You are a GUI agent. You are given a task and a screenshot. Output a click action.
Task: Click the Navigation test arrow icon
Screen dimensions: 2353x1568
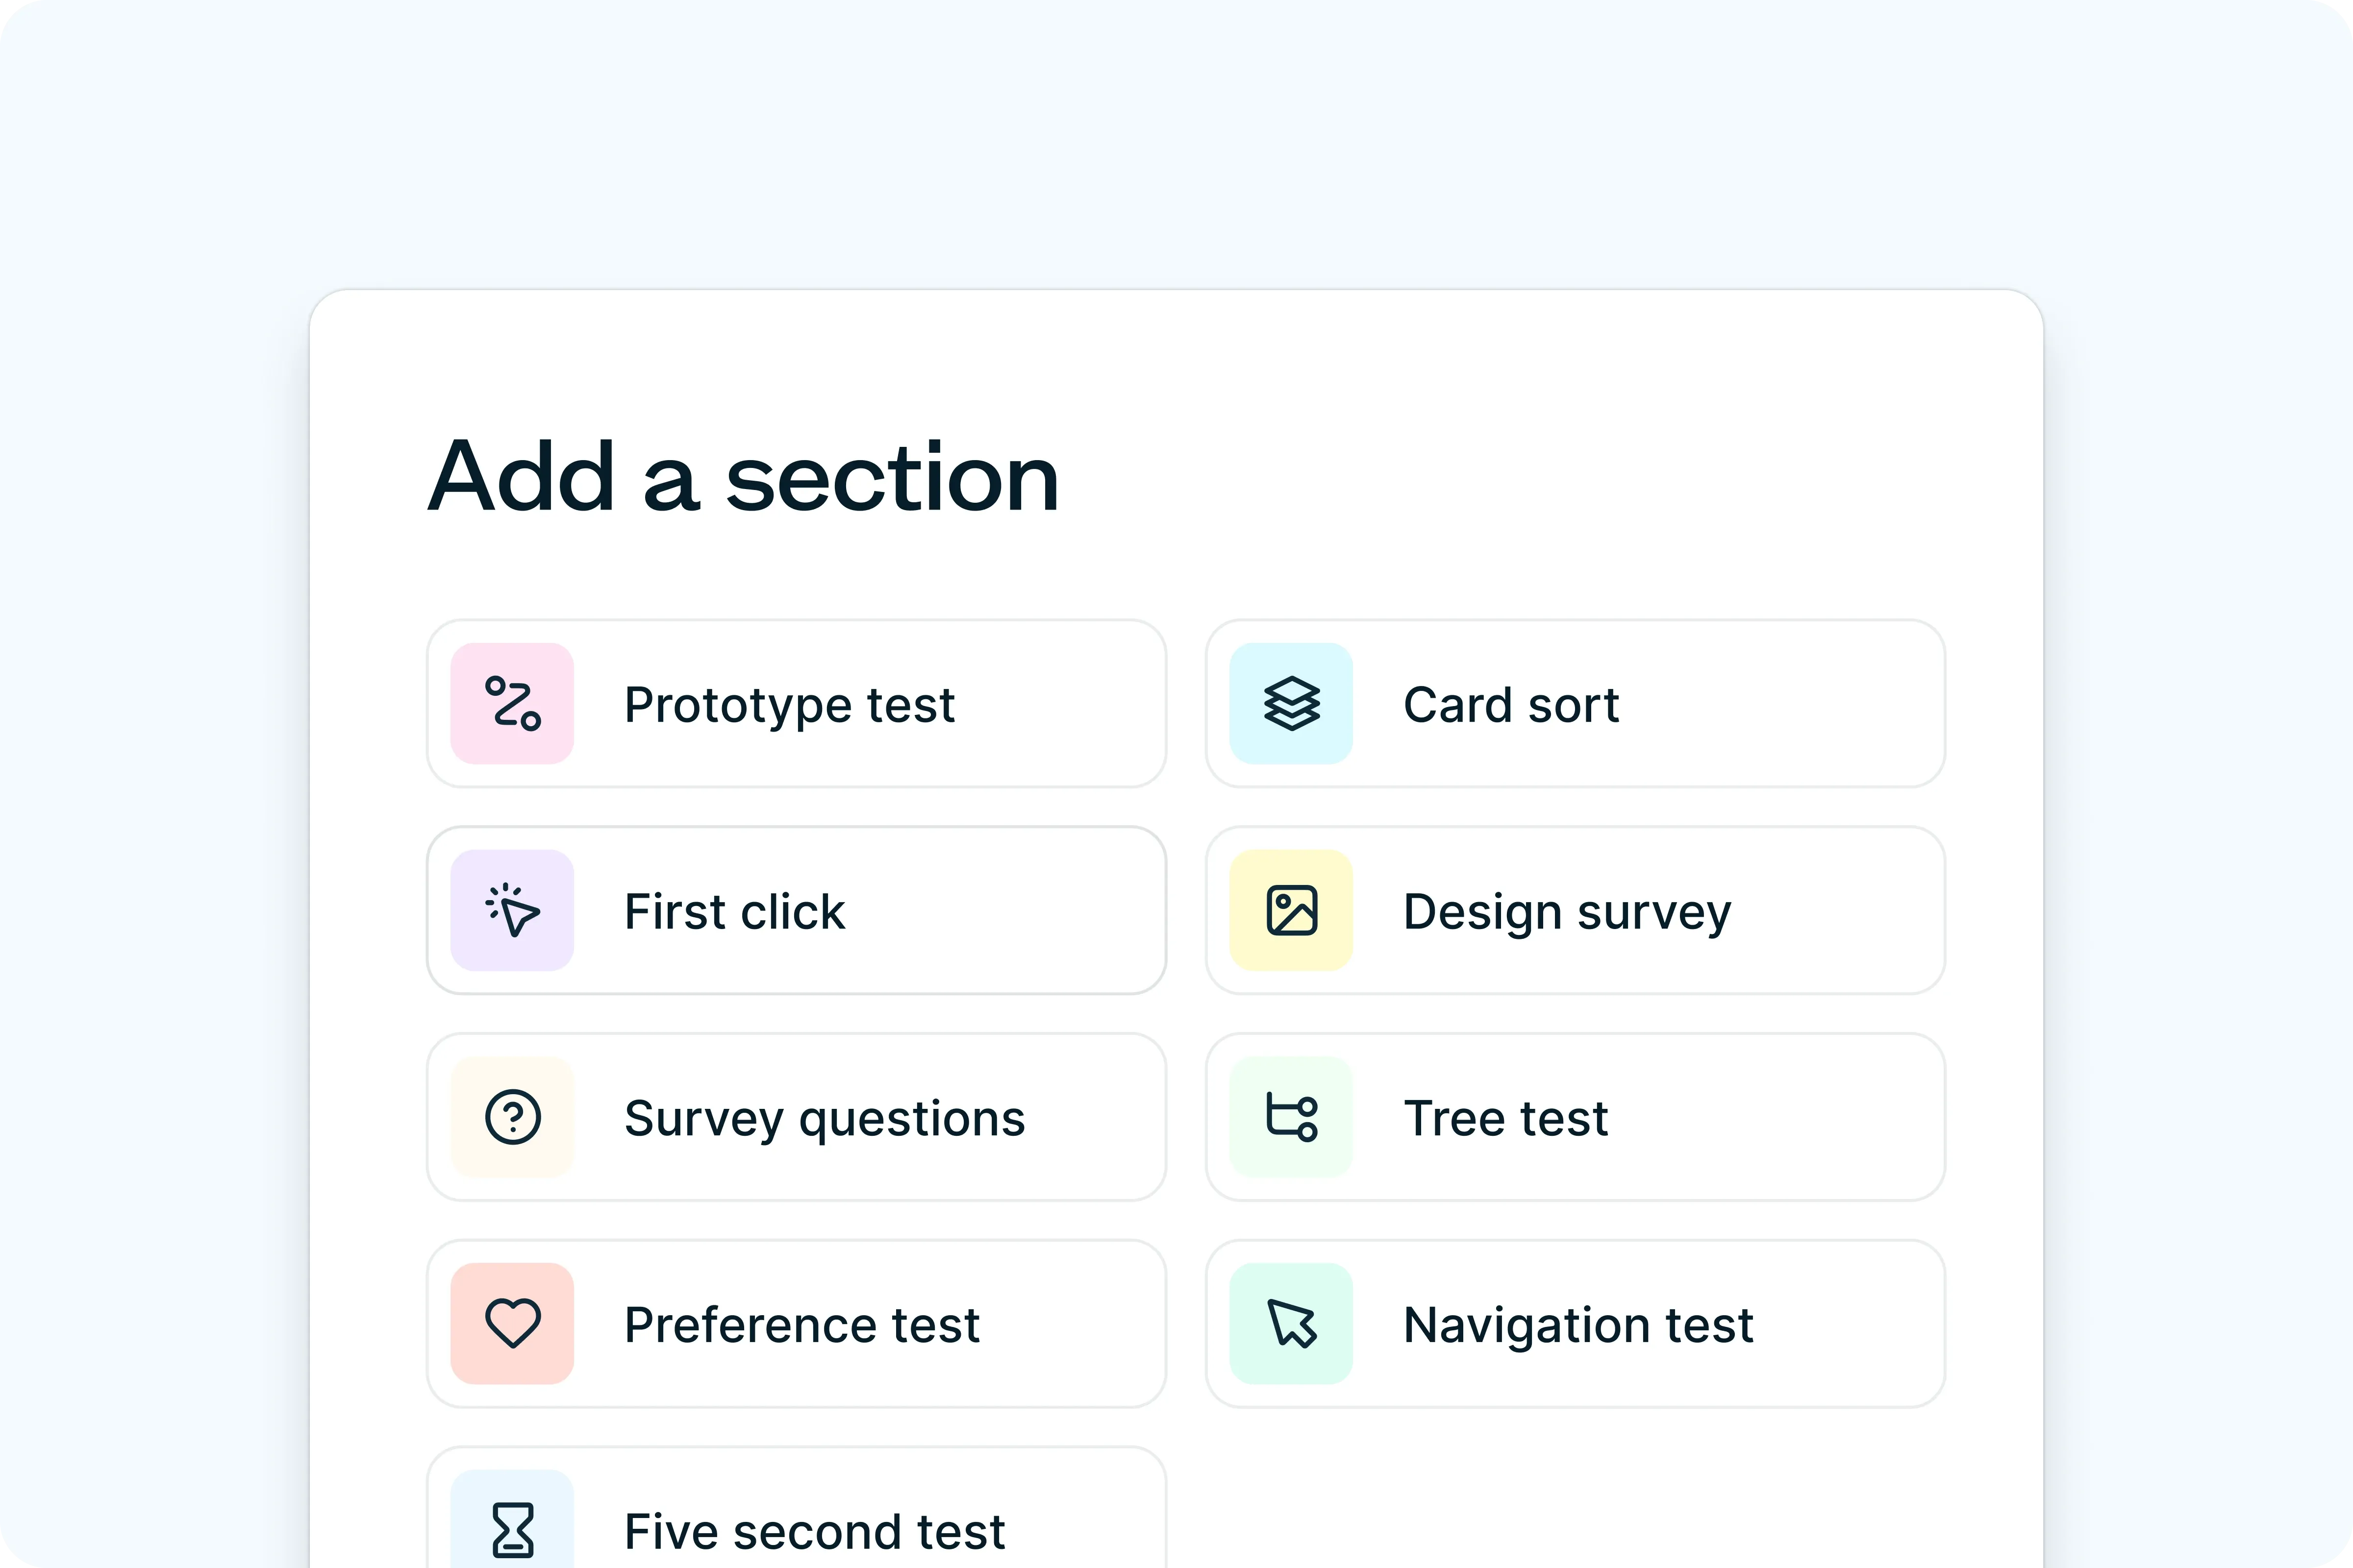[1291, 1324]
